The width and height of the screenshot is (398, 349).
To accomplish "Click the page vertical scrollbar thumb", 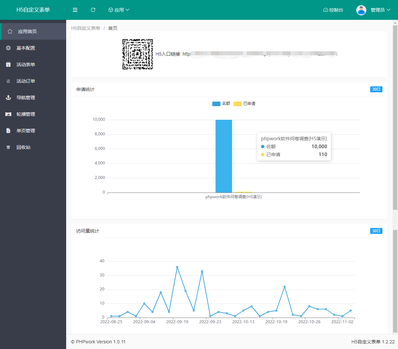I will tap(395, 117).
